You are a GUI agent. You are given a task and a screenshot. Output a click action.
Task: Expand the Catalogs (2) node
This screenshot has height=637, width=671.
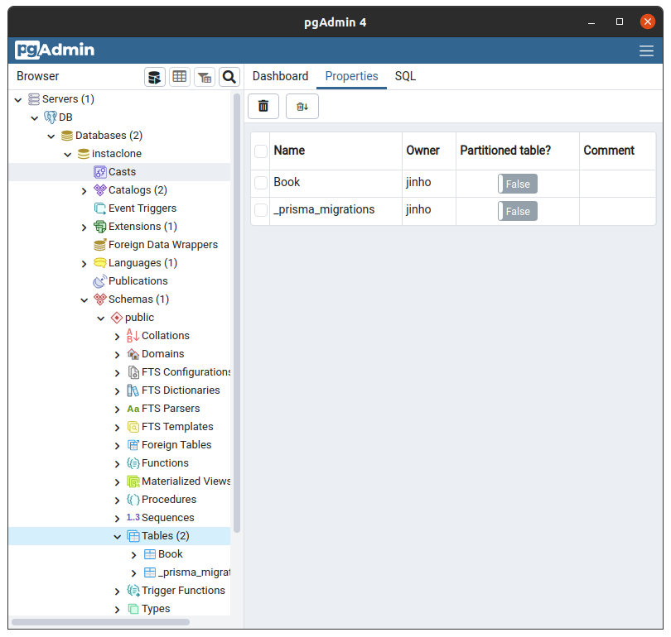[84, 191]
